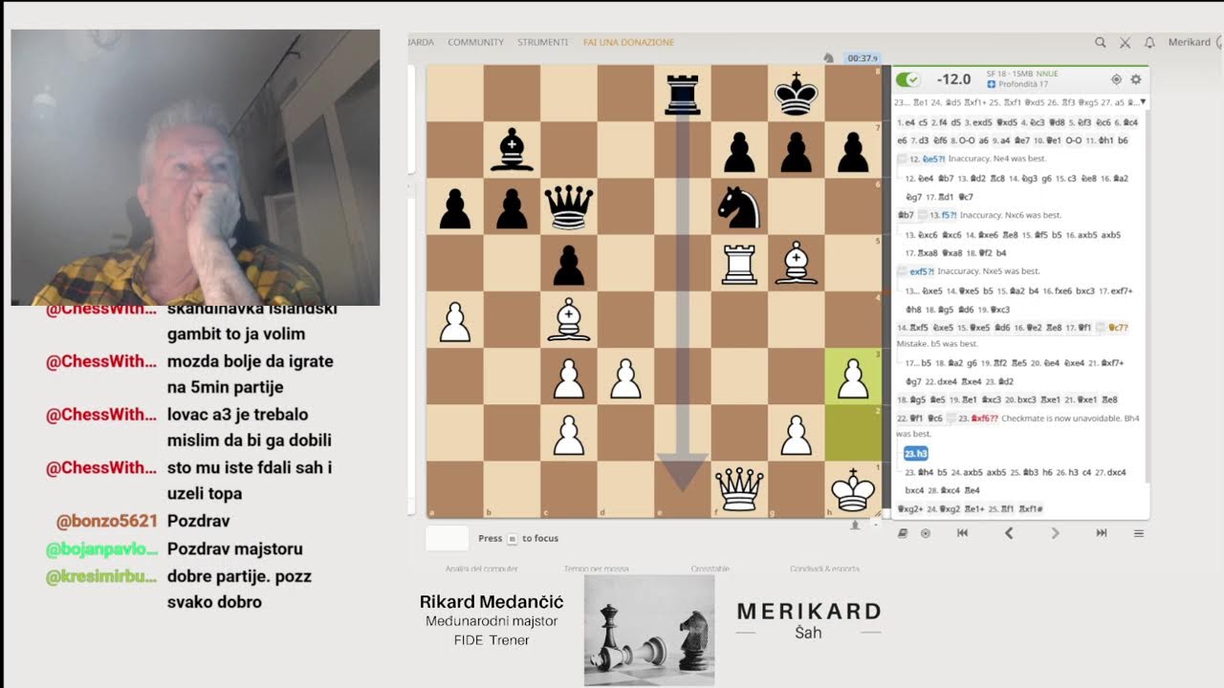Screen dimensions: 1224x688
Task: Toggle the Stockfish engine analysis switch
Action: click(908, 79)
